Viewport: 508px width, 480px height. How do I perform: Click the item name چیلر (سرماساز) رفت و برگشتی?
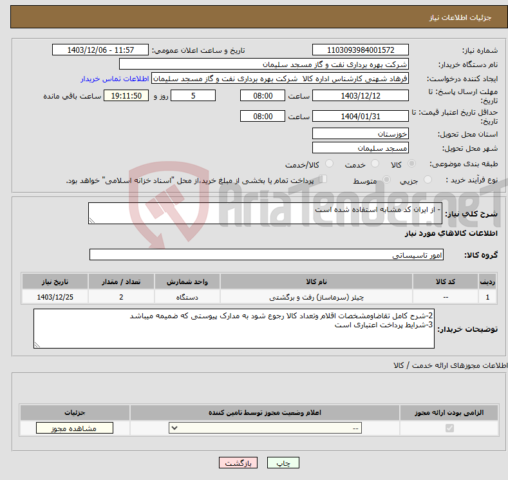point(316,297)
